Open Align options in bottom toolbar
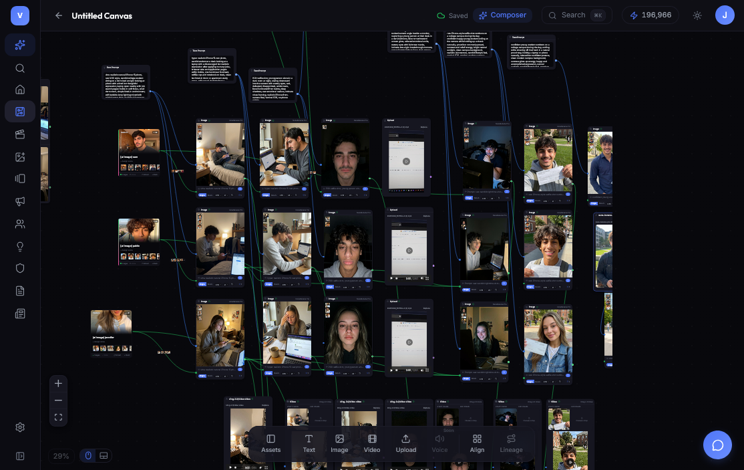744x470 pixels. (x=477, y=443)
